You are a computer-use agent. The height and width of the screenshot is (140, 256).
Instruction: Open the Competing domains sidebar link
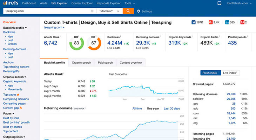click(16, 99)
